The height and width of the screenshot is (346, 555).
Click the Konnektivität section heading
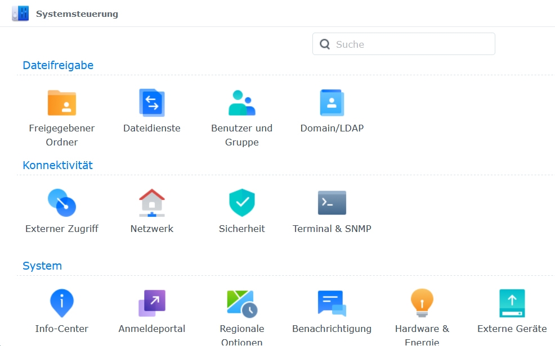(x=57, y=165)
